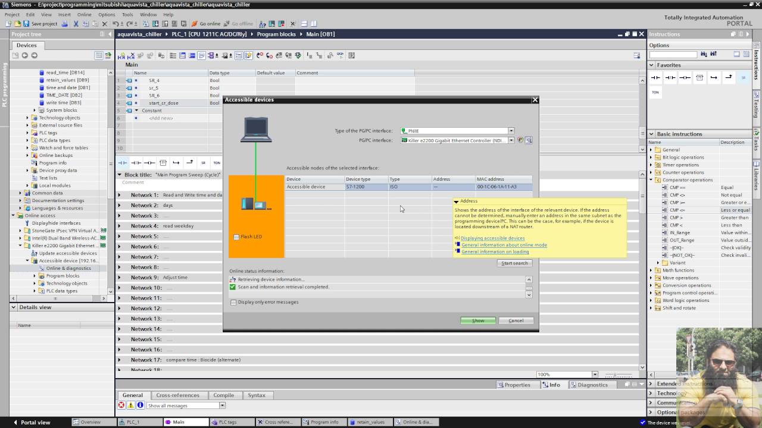The height and width of the screenshot is (428, 762).
Task: Select empty box icon in Instructions favorites
Action: tap(699, 77)
